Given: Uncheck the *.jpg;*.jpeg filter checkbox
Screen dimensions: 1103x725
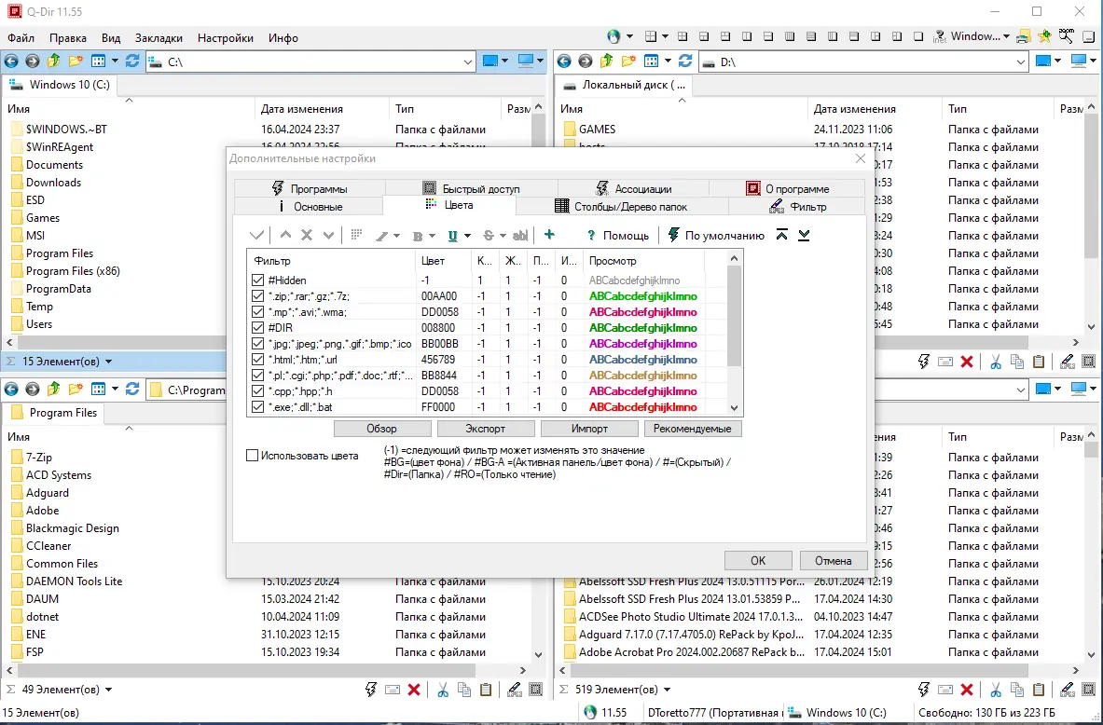Looking at the screenshot, I should (258, 343).
